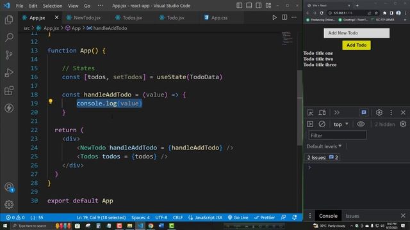
Task: Click the Add New Todo input field
Action: (x=356, y=33)
